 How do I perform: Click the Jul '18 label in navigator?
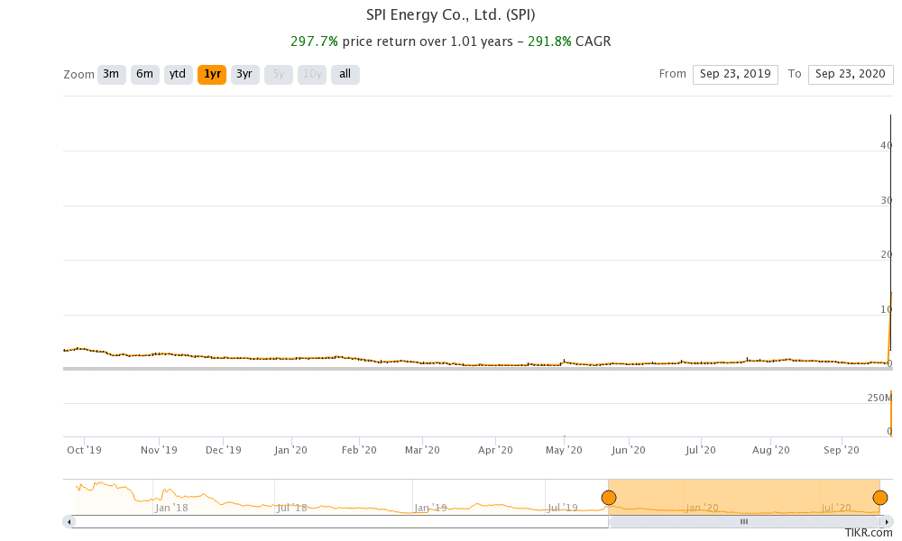click(x=291, y=508)
